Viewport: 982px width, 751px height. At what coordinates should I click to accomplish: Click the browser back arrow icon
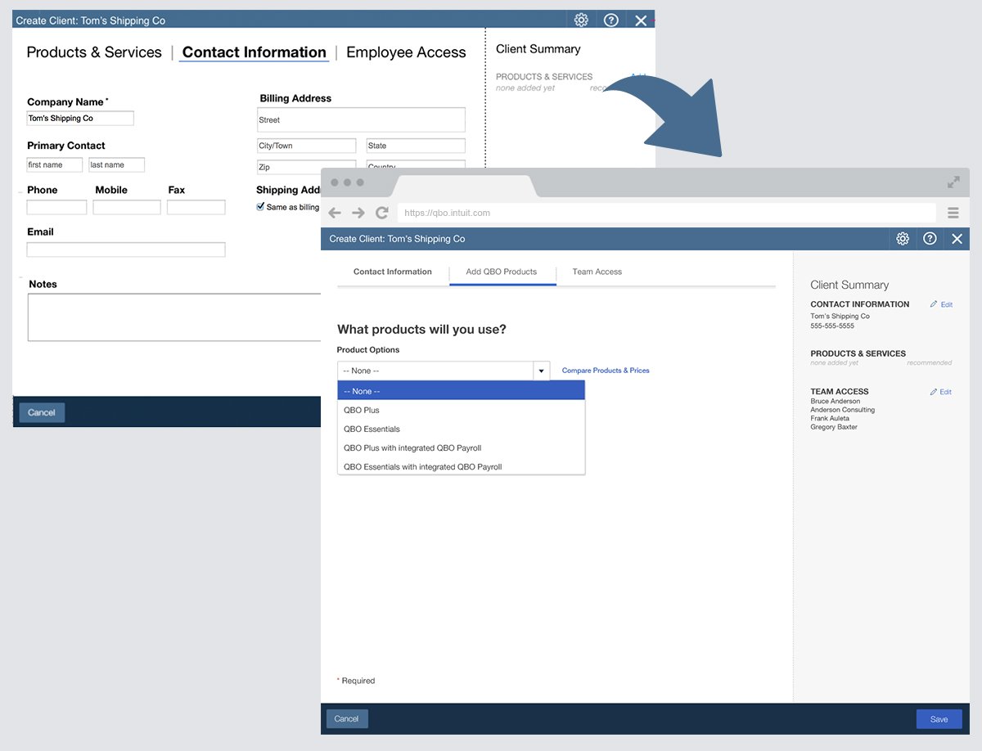(x=335, y=213)
